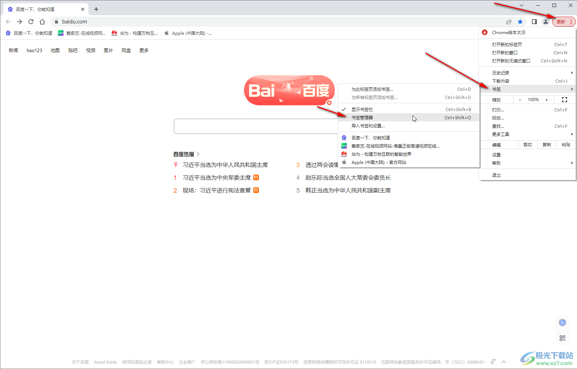Open 爱奇艺 bookmark in bookmarks bar
This screenshot has width=577, height=369.
pyautogui.click(x=82, y=33)
